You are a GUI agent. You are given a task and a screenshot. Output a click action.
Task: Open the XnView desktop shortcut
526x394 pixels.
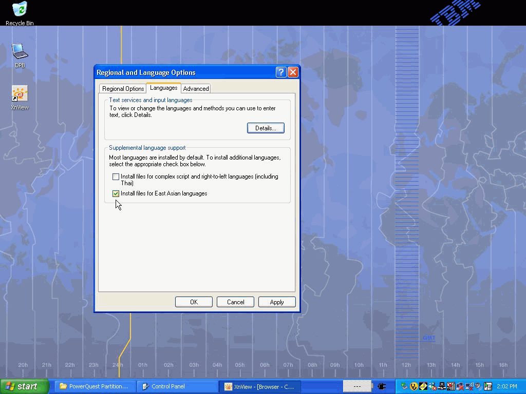pos(20,94)
